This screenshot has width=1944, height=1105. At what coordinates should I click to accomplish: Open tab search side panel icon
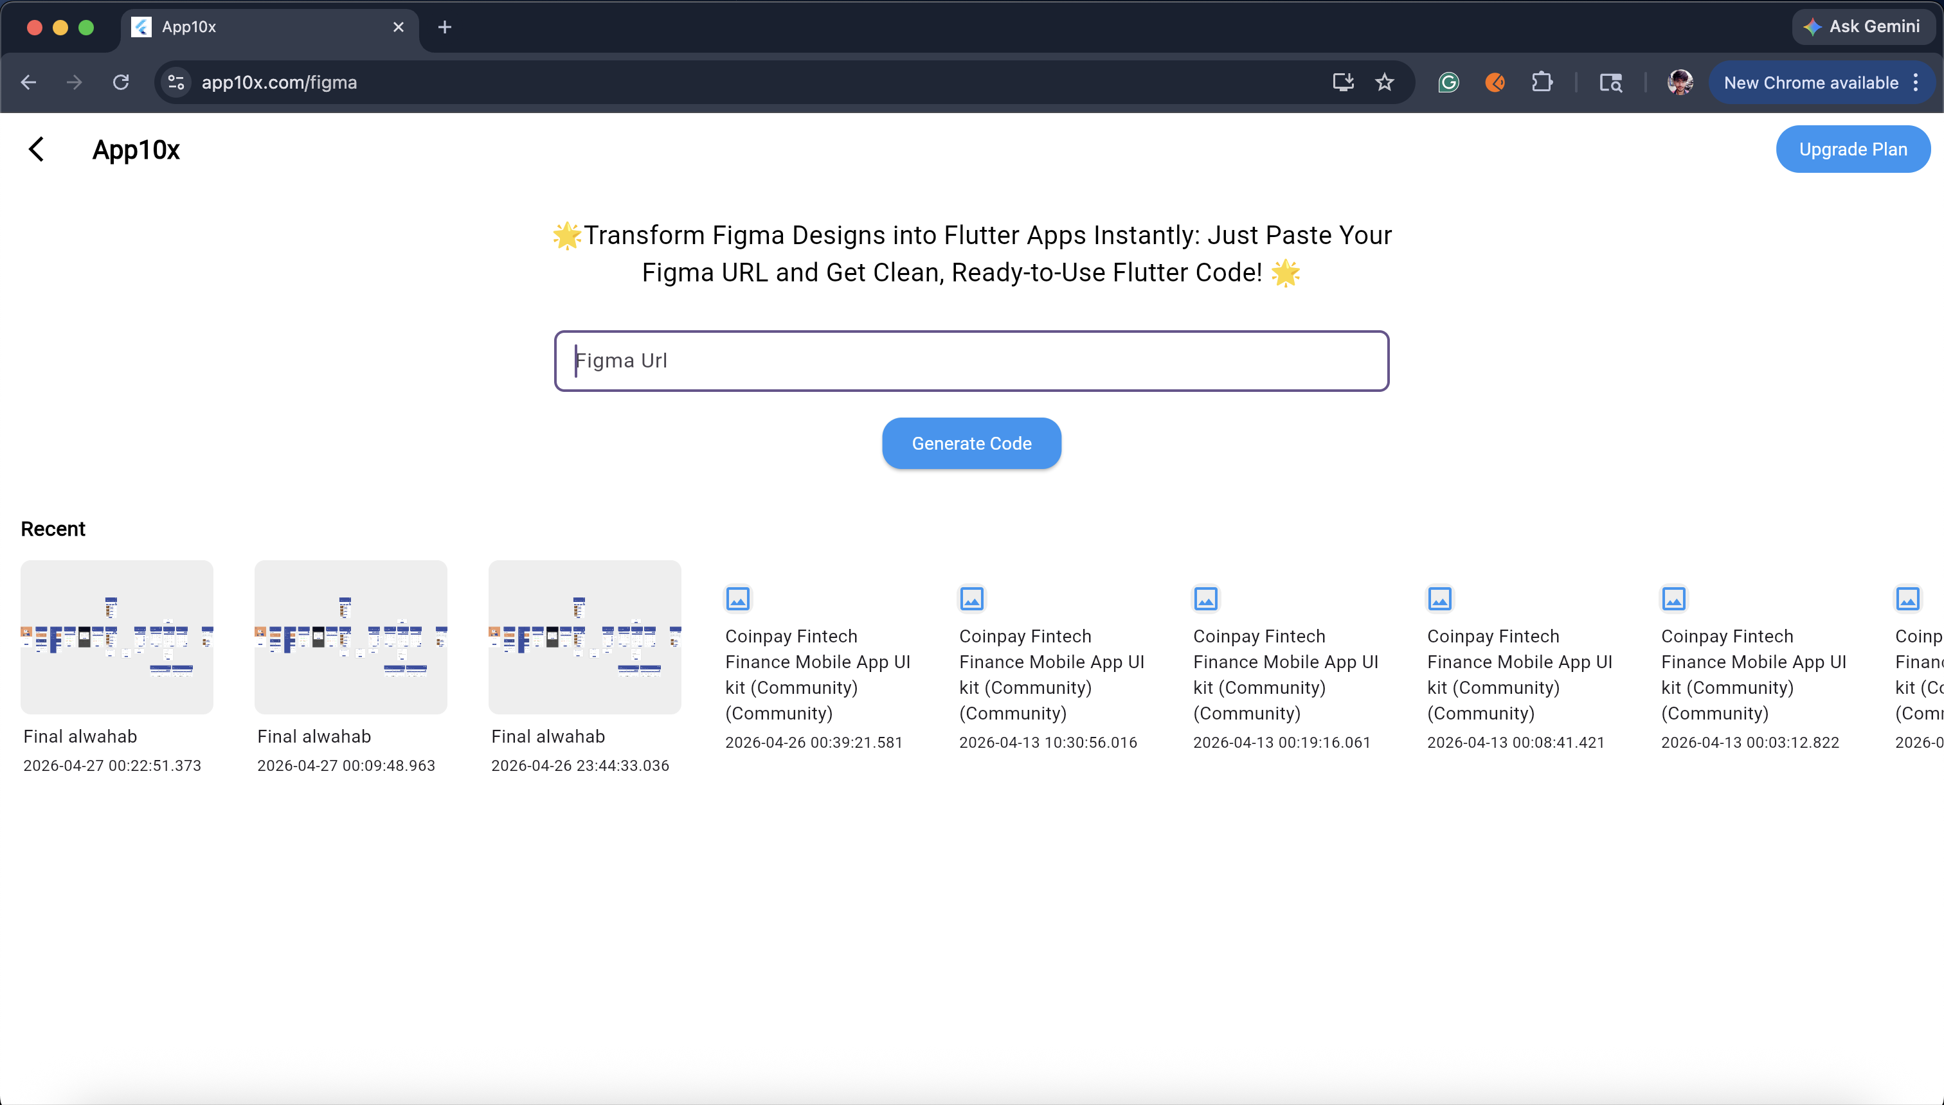point(1610,82)
